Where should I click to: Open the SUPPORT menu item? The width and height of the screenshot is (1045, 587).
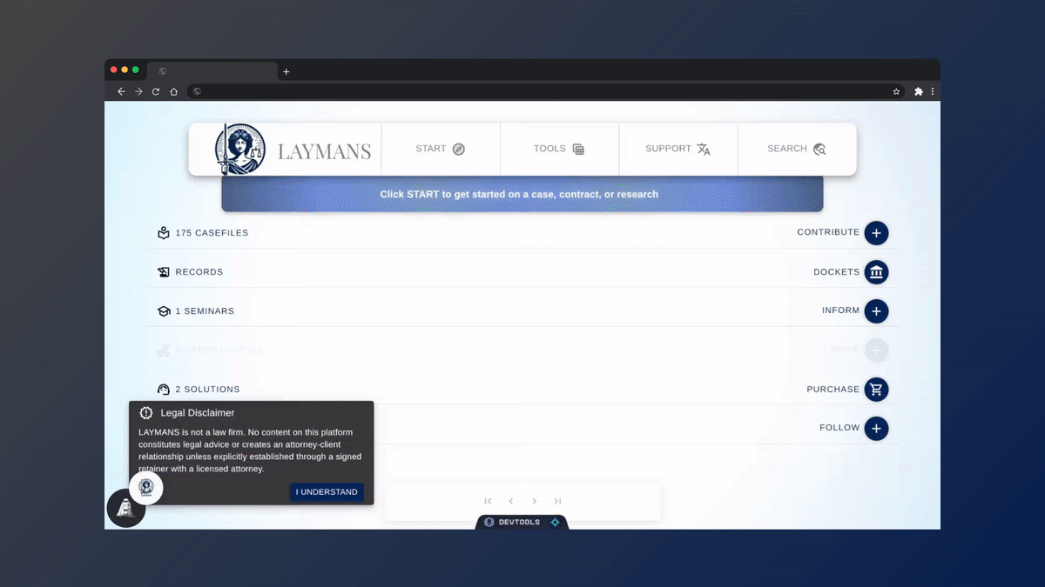678,149
